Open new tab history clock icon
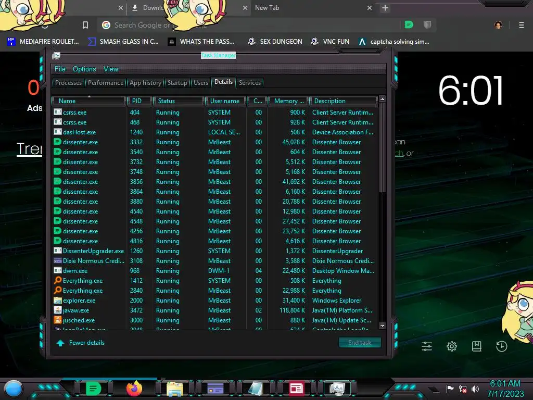 pyautogui.click(x=501, y=346)
